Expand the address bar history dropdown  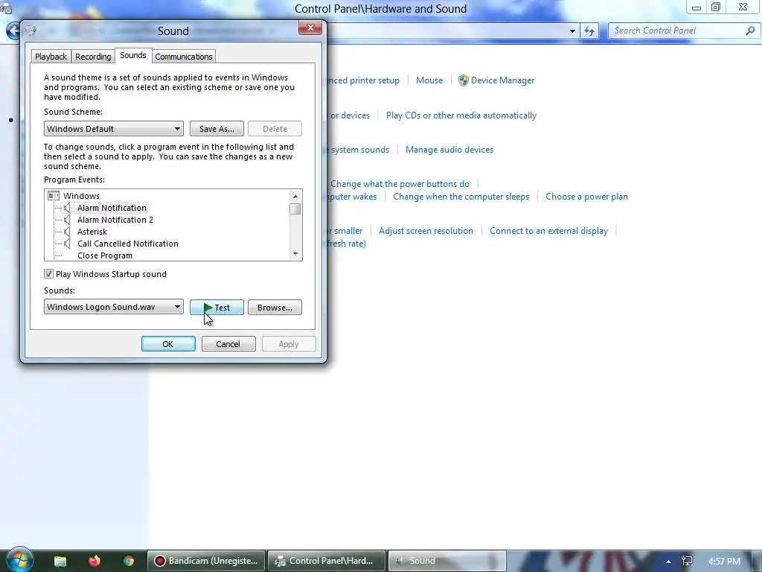572,31
